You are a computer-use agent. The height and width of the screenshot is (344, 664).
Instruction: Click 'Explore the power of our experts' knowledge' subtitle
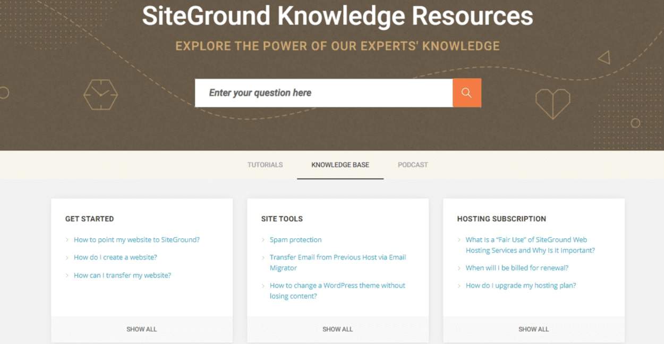point(337,46)
